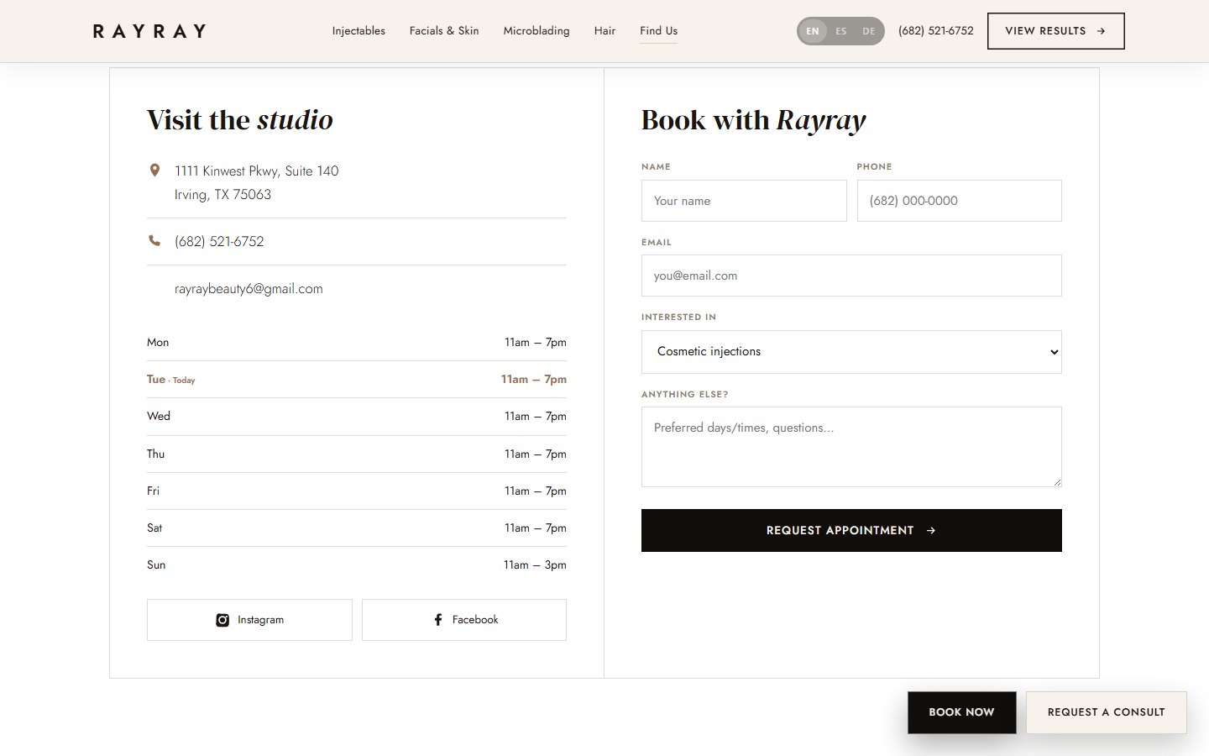Click the Facebook logo icon
Image resolution: width=1209 pixels, height=756 pixels.
click(x=438, y=620)
